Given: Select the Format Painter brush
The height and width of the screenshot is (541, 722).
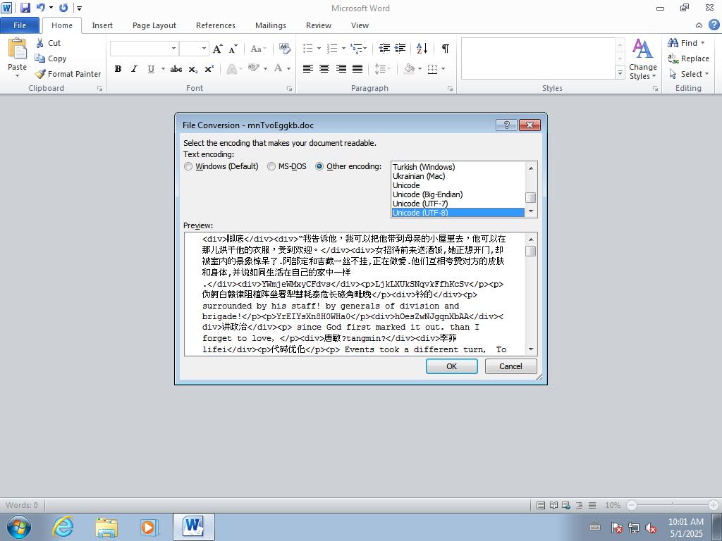Looking at the screenshot, I should [x=40, y=73].
